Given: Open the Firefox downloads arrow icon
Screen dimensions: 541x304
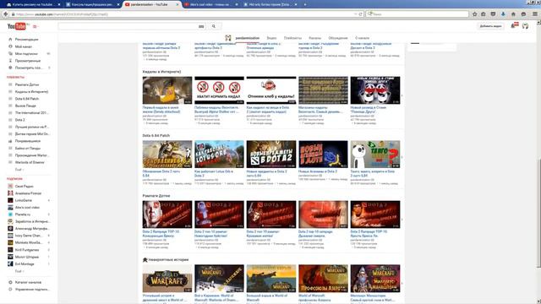Looking at the screenshot, I should [503, 14].
